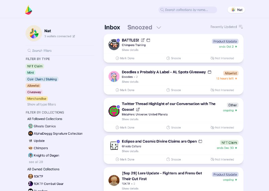Click calendar icon beside Doodles AL Spots Giveaway
The width and height of the screenshot is (269, 191).
pos(209,72)
